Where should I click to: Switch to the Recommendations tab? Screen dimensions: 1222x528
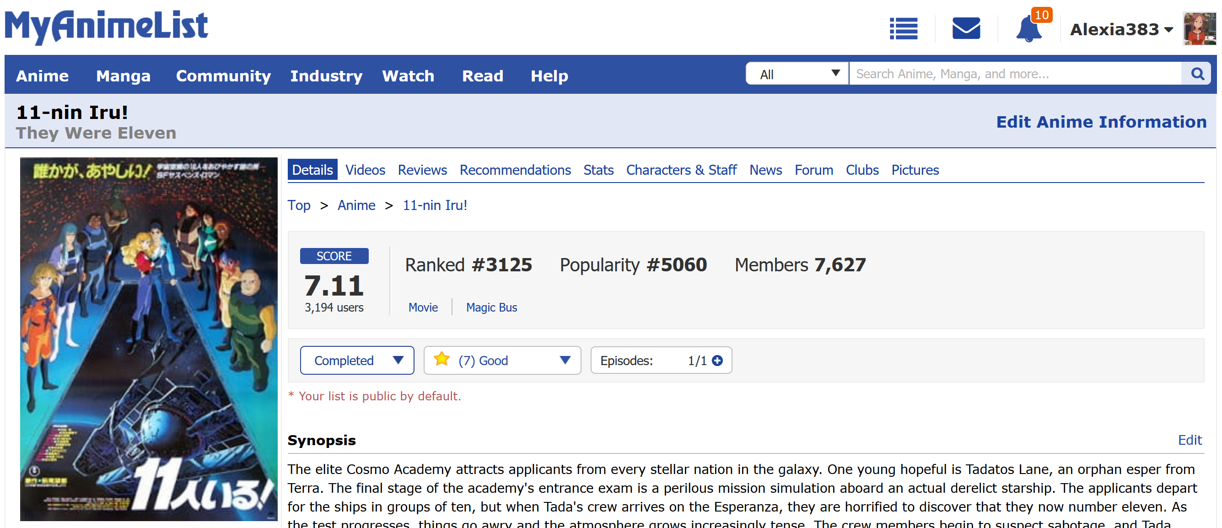(515, 170)
